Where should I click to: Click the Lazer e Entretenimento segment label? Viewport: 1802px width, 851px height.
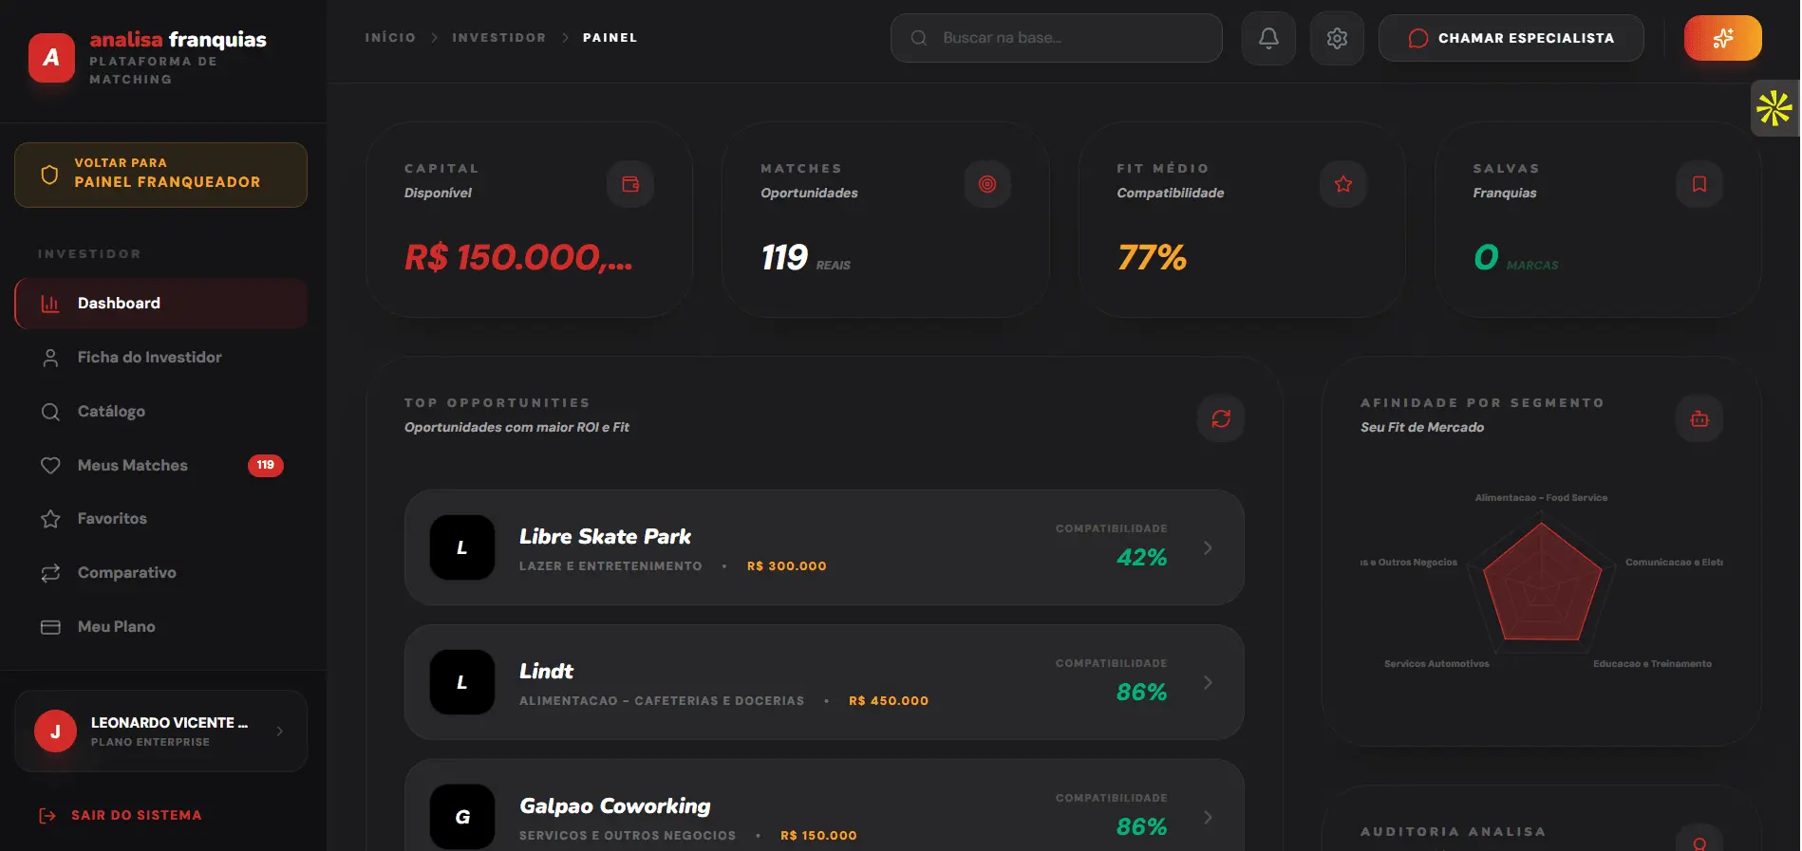tap(610, 566)
